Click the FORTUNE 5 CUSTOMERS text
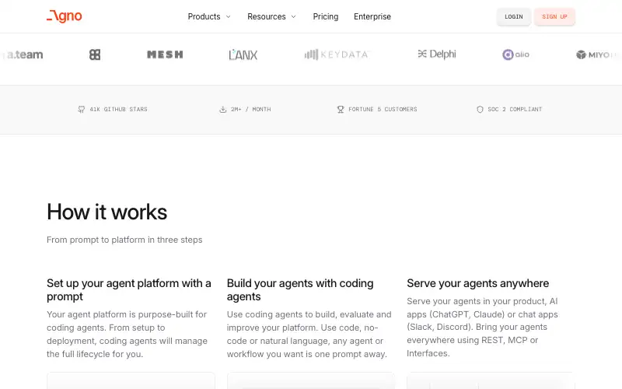The image size is (622, 389). (x=383, y=109)
